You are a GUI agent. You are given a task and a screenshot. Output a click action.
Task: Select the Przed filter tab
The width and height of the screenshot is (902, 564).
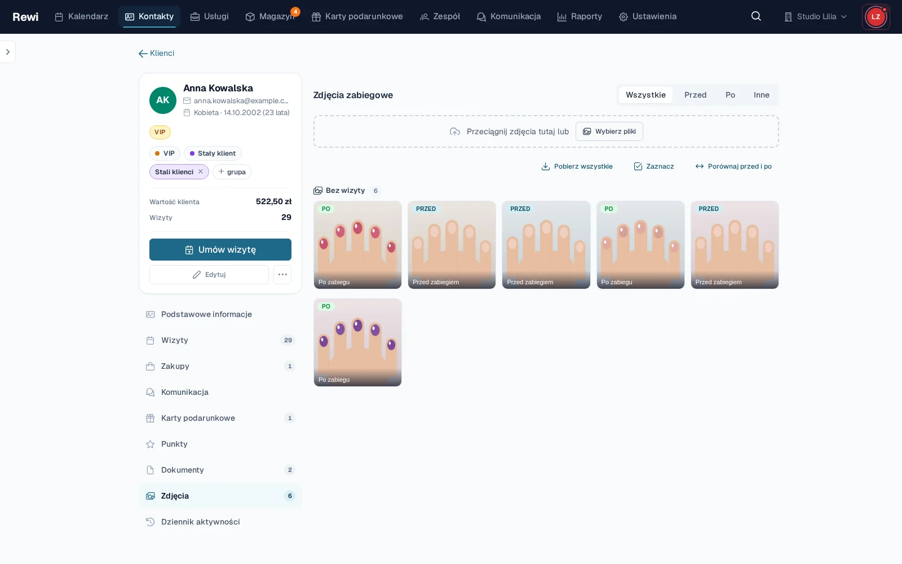tap(695, 95)
